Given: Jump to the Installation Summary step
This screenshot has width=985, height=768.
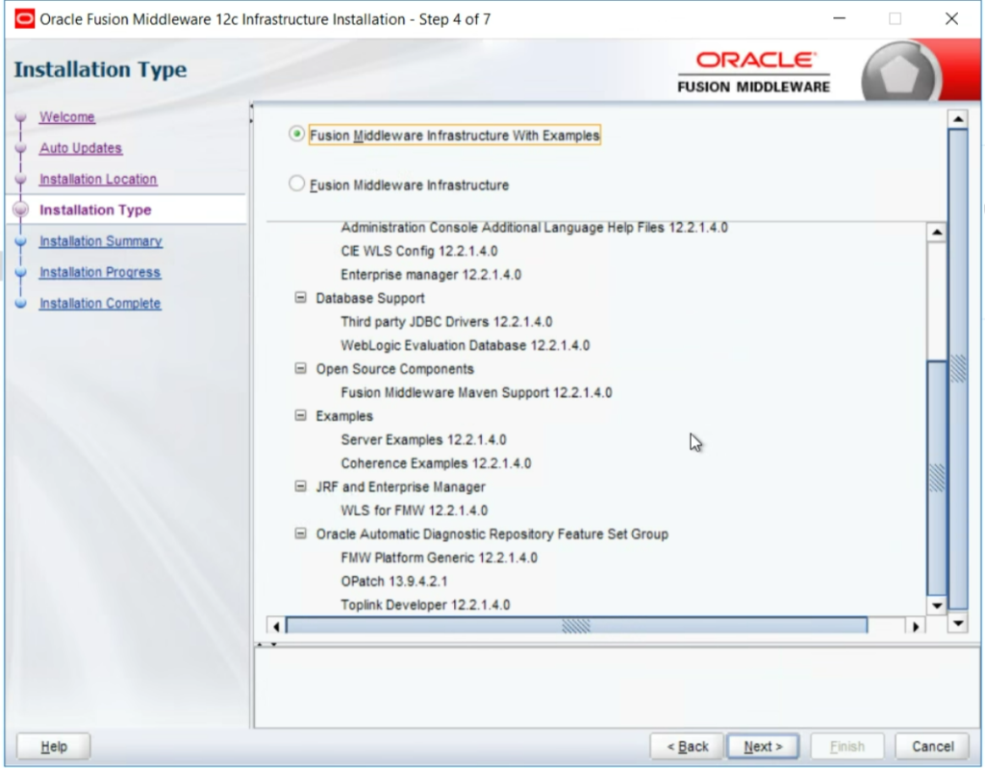Looking at the screenshot, I should click(x=100, y=241).
